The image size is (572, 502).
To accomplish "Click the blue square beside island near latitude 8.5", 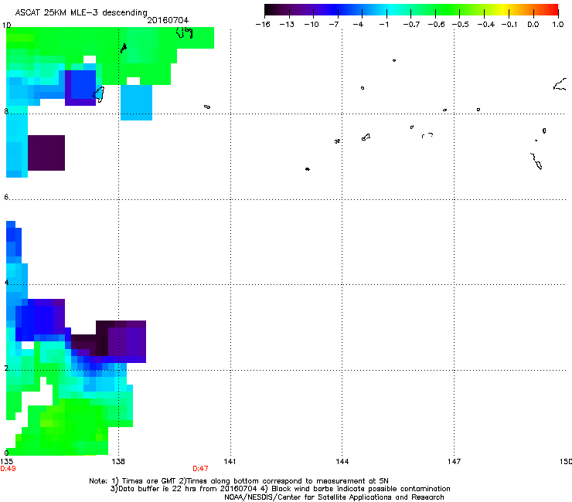I will pos(83,85).
